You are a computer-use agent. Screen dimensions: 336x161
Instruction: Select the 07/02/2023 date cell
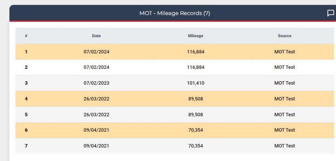point(96,83)
